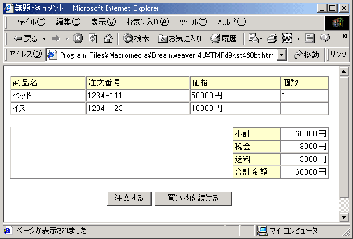Image resolution: width=353 pixels, height=239 pixels.
Task: Click the 商品名 column header
Action: pyautogui.click(x=48, y=83)
